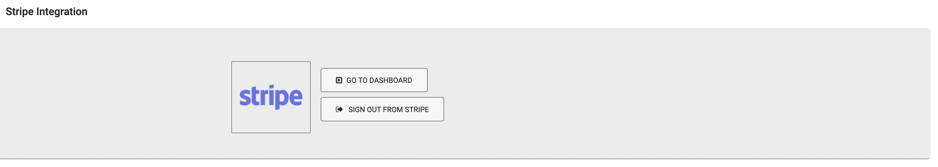Click the purple Stripe logo image

[270, 97]
